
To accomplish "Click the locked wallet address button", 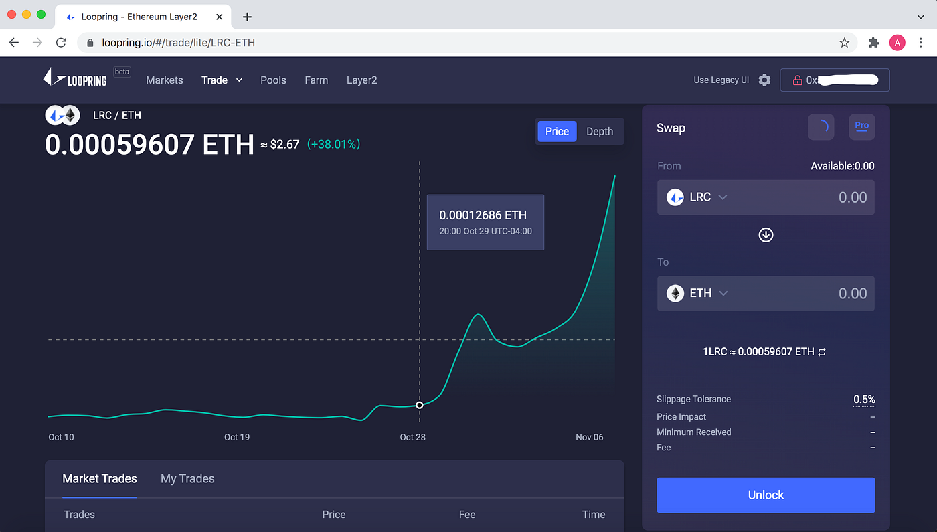I will [x=835, y=80].
